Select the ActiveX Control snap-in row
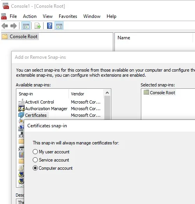The width and height of the screenshot is (195, 204). pyautogui.click(x=60, y=102)
